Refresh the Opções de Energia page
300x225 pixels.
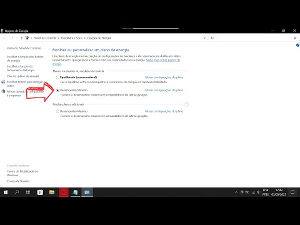[212, 38]
